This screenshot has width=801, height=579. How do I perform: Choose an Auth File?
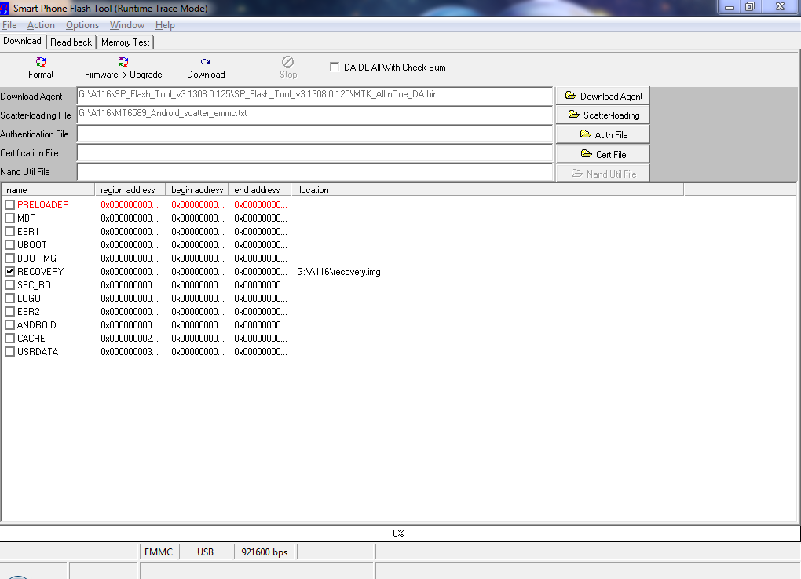coord(602,134)
